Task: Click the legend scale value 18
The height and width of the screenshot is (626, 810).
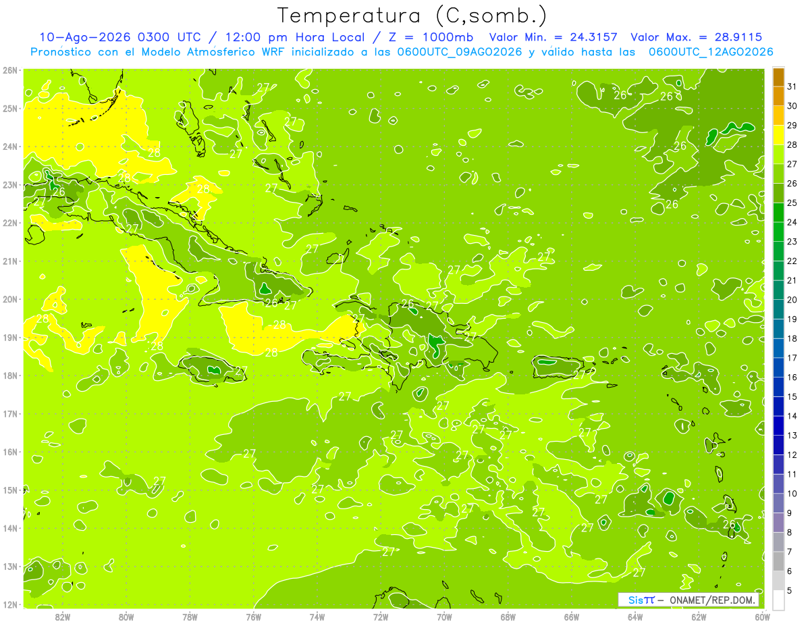Action: coord(792,338)
